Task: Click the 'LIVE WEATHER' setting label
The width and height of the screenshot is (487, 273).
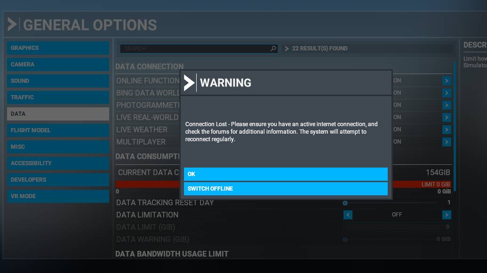Action: point(142,130)
